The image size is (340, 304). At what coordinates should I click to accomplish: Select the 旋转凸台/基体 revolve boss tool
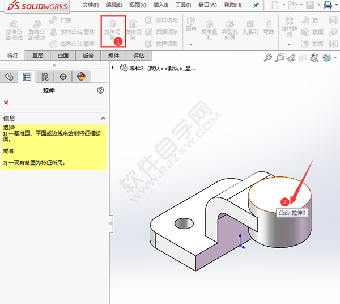coord(37,31)
